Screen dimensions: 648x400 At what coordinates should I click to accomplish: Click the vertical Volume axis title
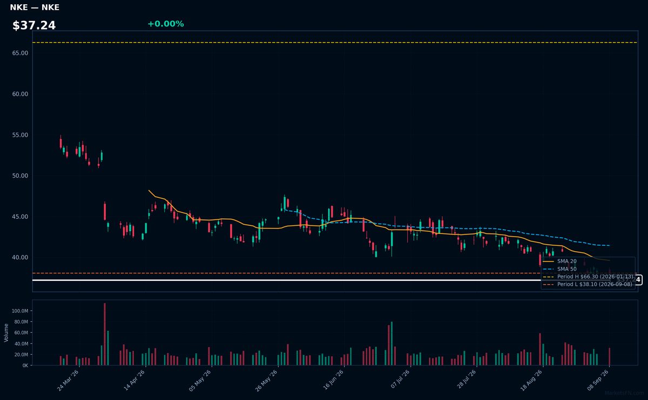tap(6, 333)
